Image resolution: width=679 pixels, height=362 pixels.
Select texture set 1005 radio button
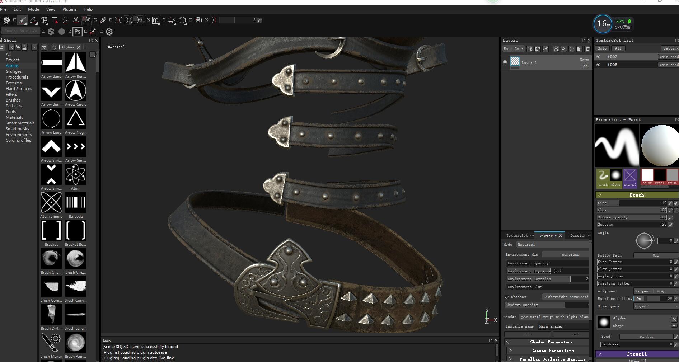point(598,65)
